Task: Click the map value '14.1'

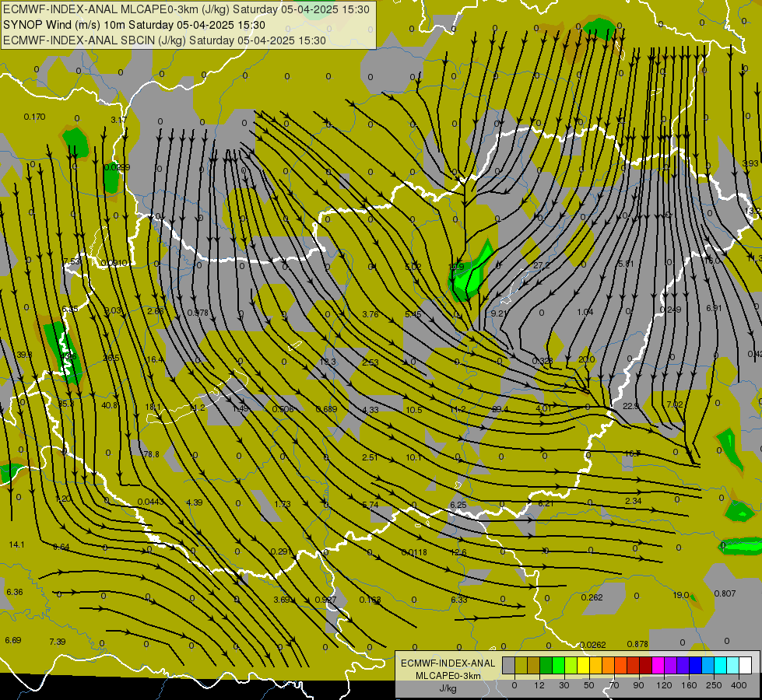Action: 17,545
